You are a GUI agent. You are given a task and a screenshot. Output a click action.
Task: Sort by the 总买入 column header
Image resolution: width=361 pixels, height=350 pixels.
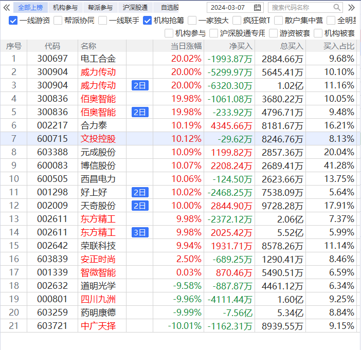pos(280,46)
